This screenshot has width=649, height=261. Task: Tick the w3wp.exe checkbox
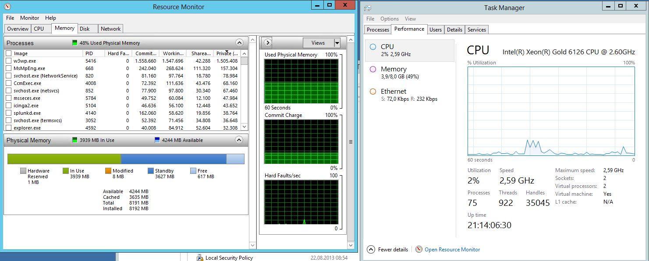click(x=8, y=61)
